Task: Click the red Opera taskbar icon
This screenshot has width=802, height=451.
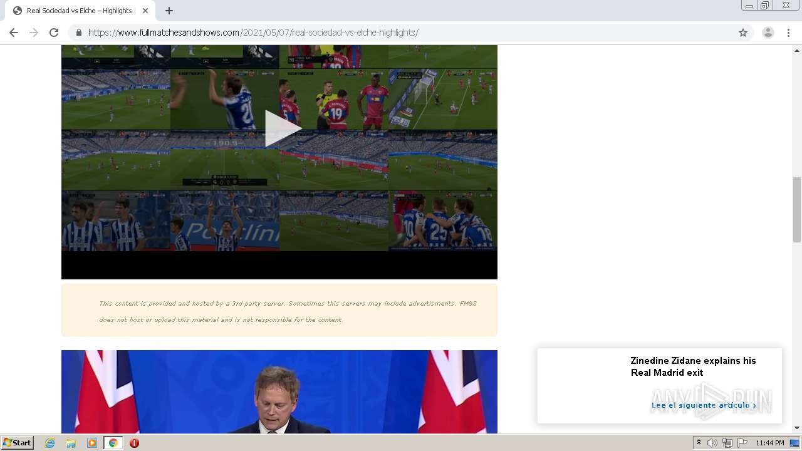Action: coord(134,443)
